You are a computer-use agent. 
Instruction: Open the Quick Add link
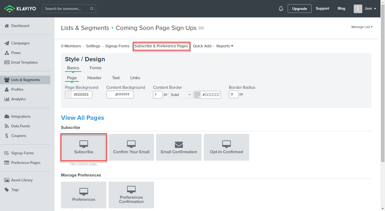(x=202, y=46)
